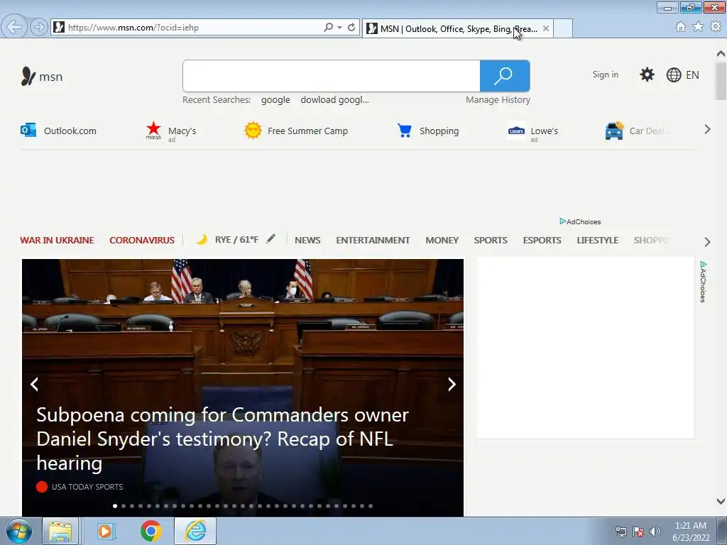The height and width of the screenshot is (545, 727).
Task: Select the MSN | Outlook, Office tab
Action: point(452,28)
